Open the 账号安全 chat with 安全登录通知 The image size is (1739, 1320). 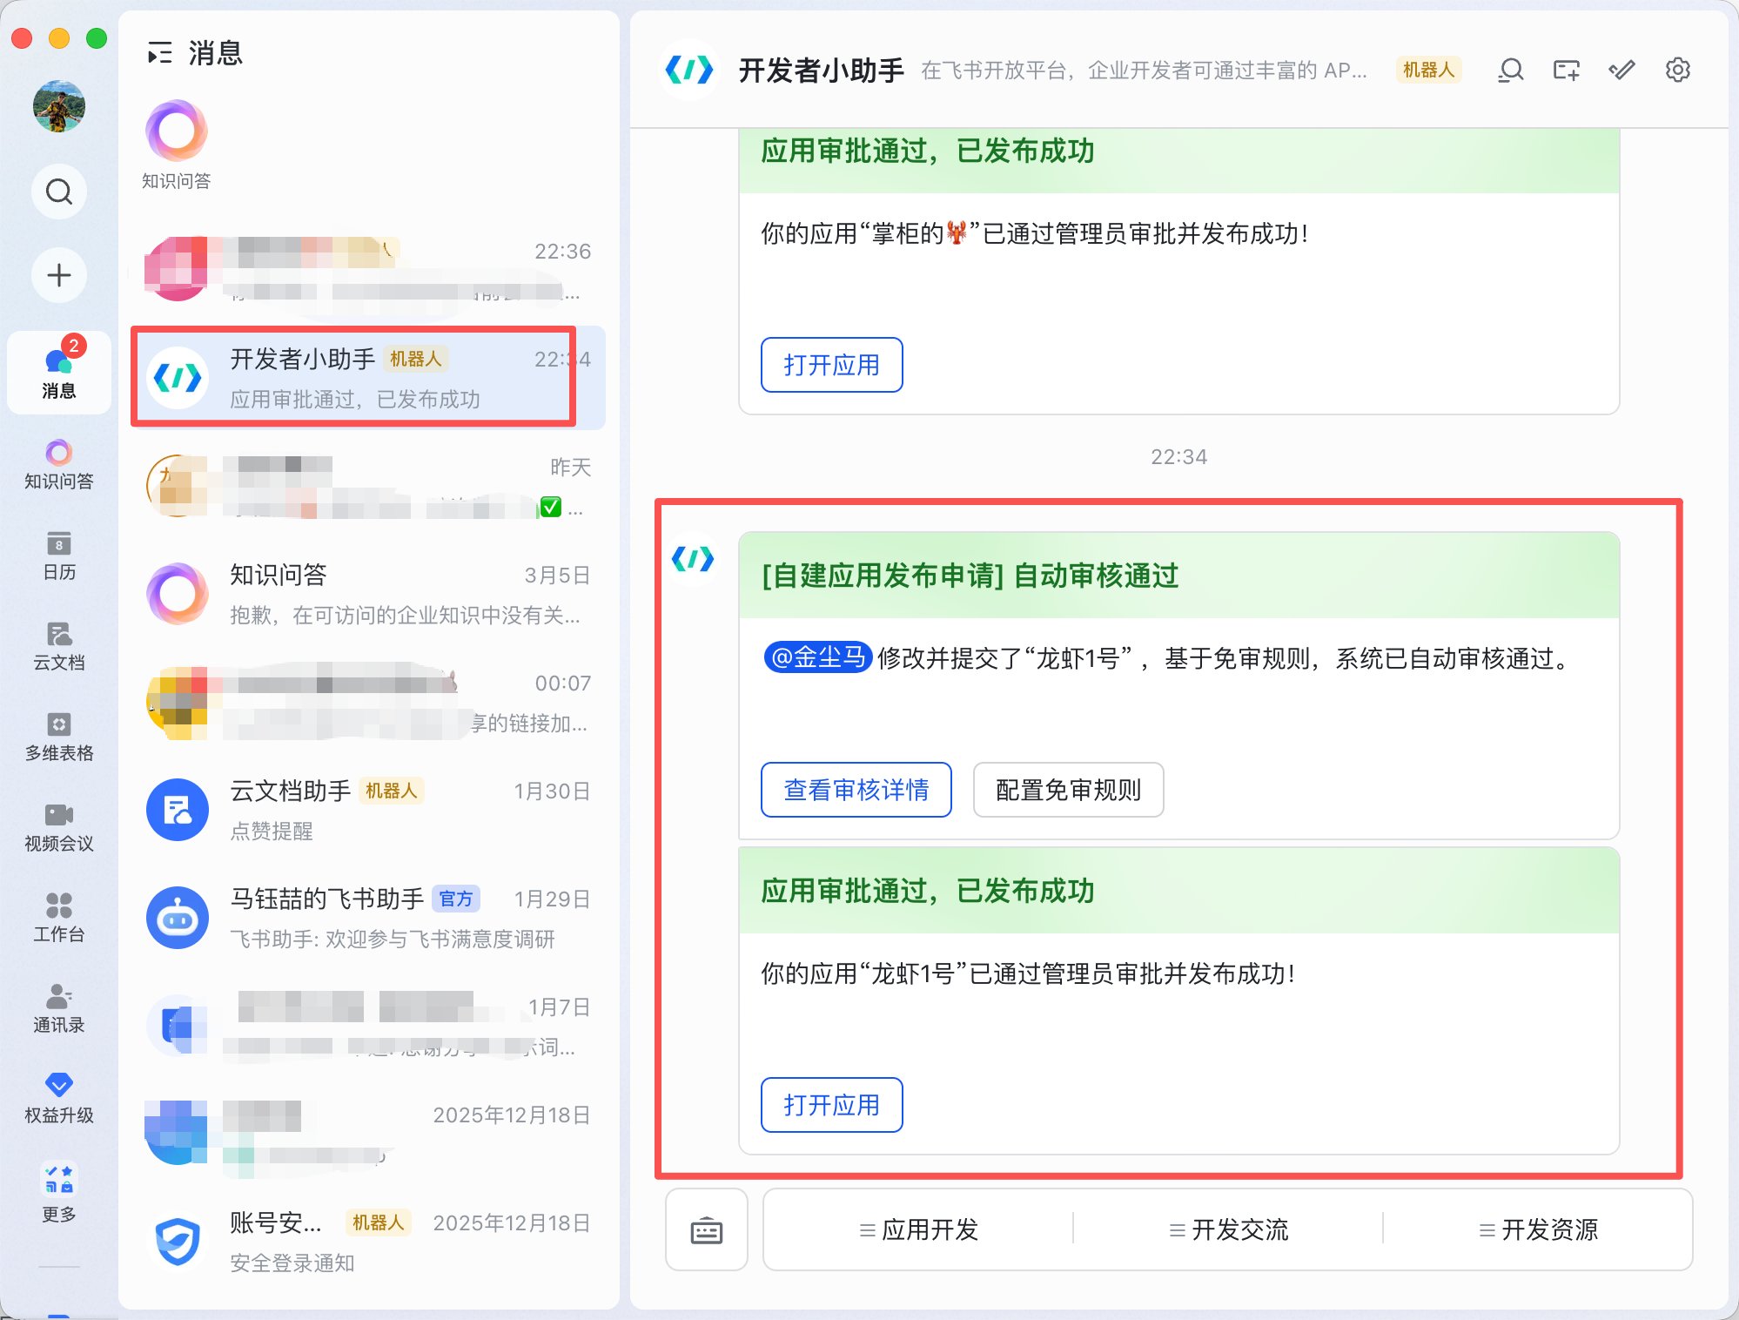point(368,1242)
